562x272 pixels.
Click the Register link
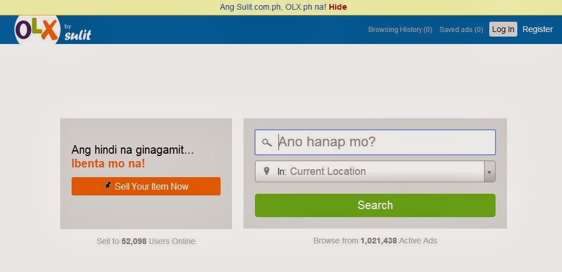tap(537, 29)
